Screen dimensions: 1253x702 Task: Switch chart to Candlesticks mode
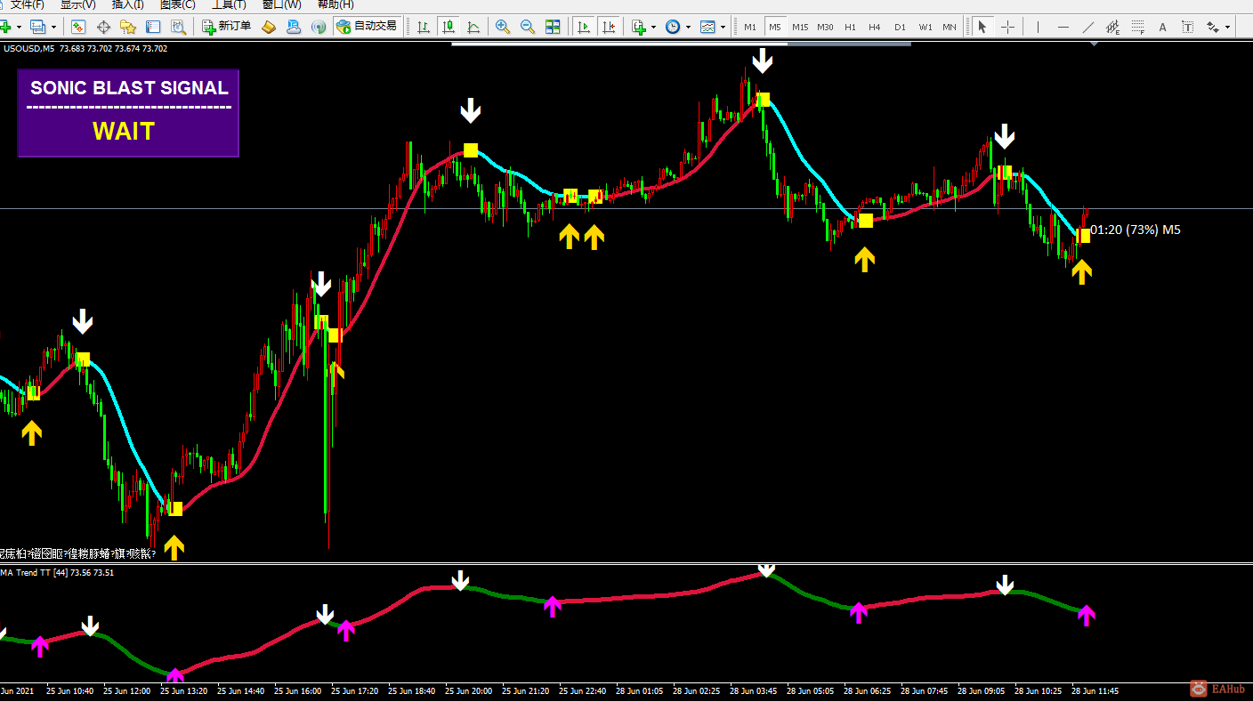[x=449, y=27]
